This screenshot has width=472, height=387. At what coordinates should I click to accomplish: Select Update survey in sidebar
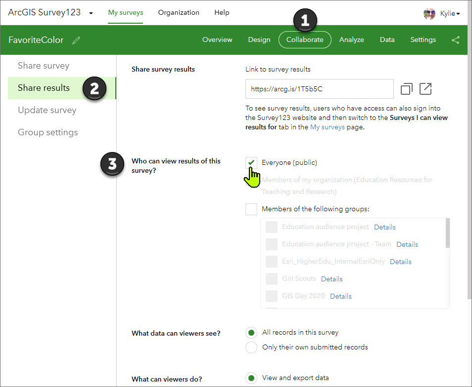click(47, 110)
